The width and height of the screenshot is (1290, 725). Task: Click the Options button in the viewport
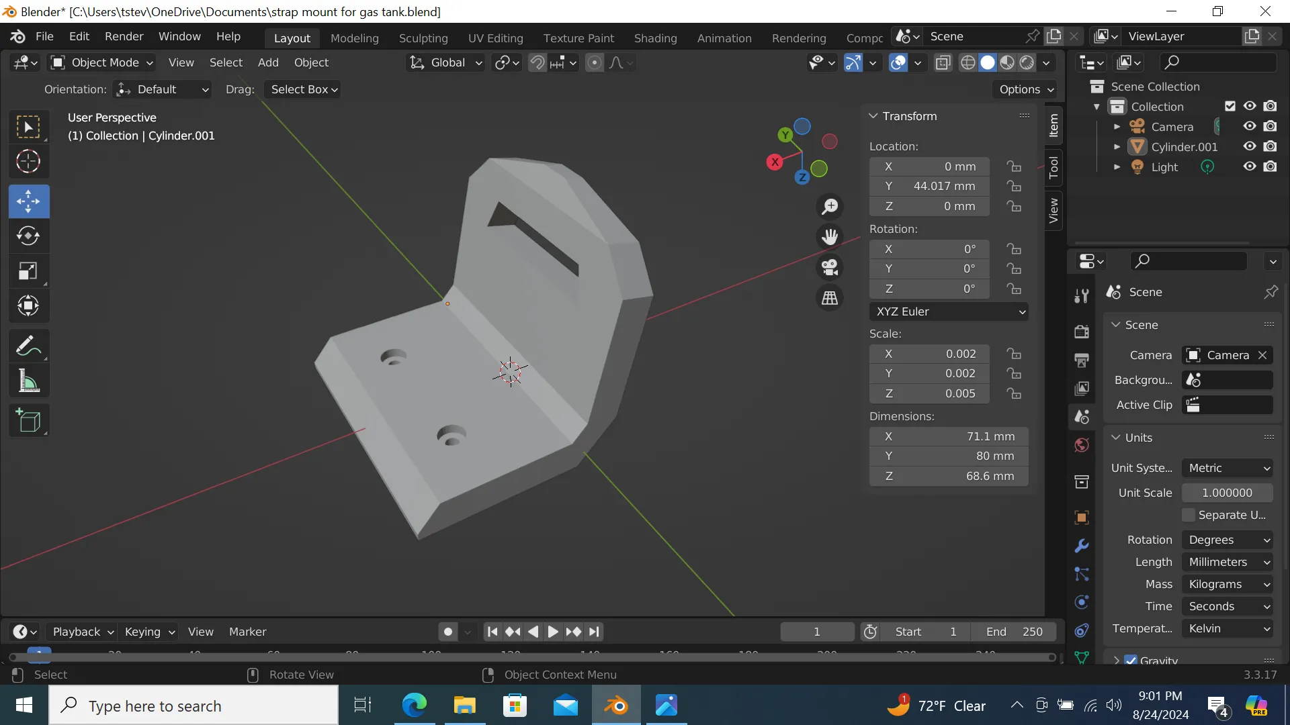click(x=1023, y=89)
